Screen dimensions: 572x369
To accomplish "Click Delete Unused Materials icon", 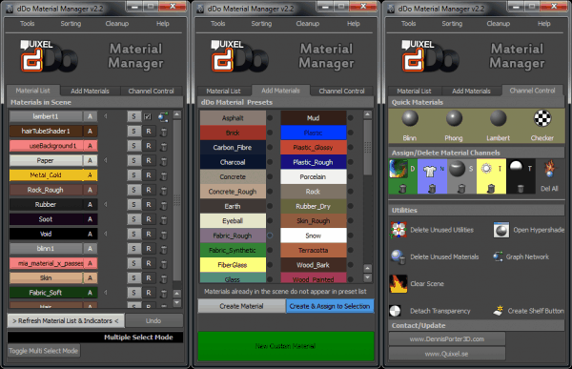I will click(x=398, y=256).
